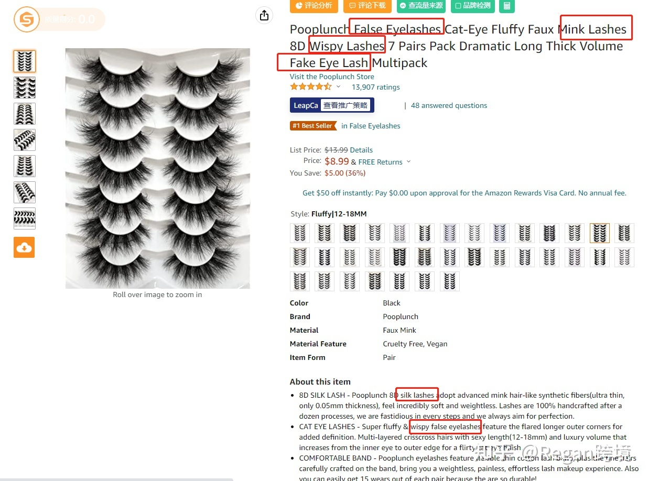This screenshot has width=648, height=481.
Task: Expand the FREE Returns chevron
Action: pyautogui.click(x=408, y=162)
